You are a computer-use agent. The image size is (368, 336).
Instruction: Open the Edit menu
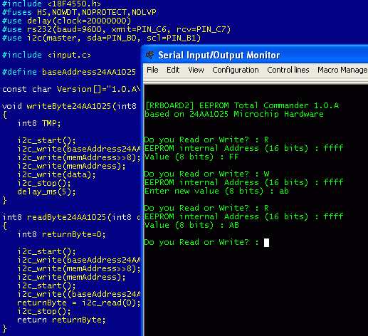[173, 70]
